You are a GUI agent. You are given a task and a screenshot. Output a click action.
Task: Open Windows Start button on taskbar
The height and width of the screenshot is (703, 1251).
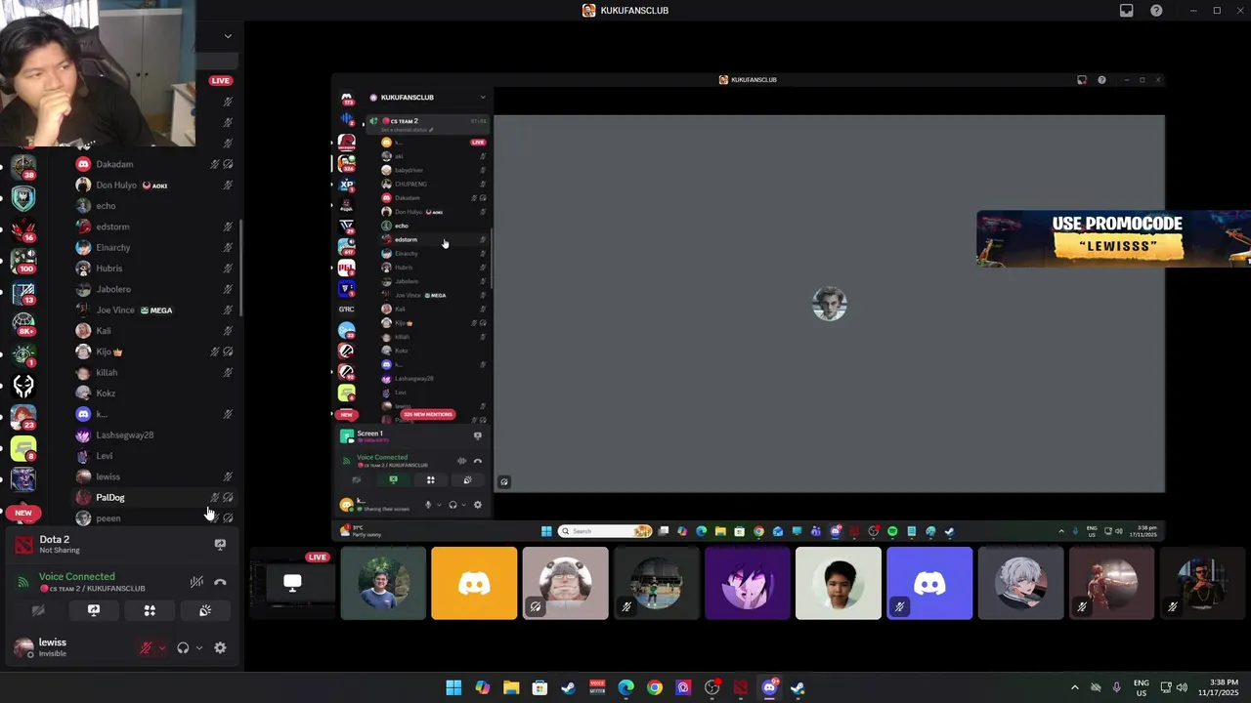(453, 687)
